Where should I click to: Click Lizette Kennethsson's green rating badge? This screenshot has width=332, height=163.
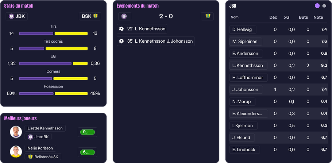(x=88, y=132)
